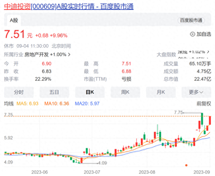The width and height of the screenshot is (215, 176).
Task: Click the 换手率 value 22.29%
Action: (43, 79)
